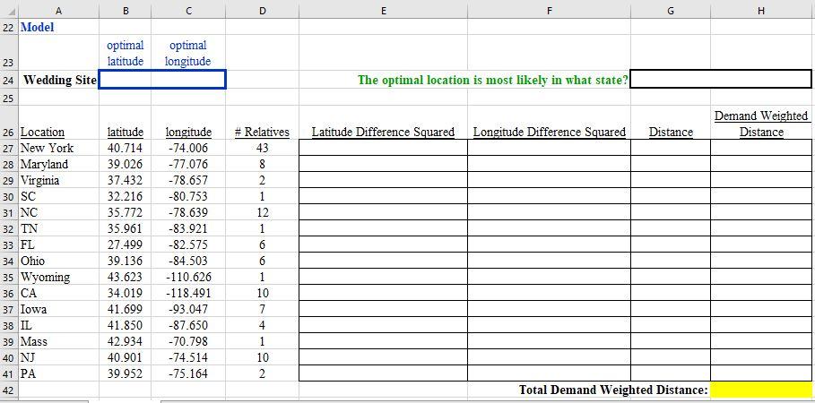Click NJ latitude value 40.901
Screen dimensions: 815x403
click(126, 357)
